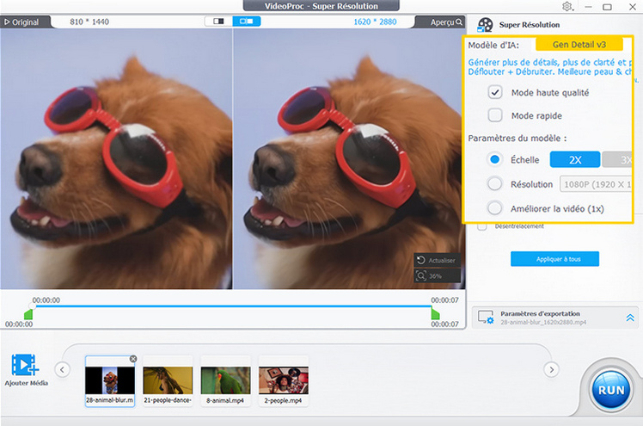Image resolution: width=643 pixels, height=426 pixels.
Task: Show next media thumbnails with right arrow
Action: click(x=552, y=370)
